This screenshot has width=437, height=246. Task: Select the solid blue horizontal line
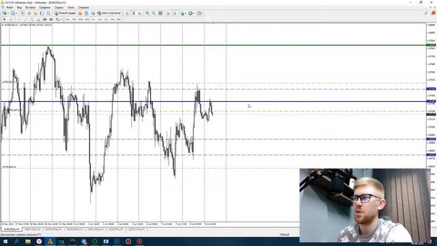(x=213, y=101)
